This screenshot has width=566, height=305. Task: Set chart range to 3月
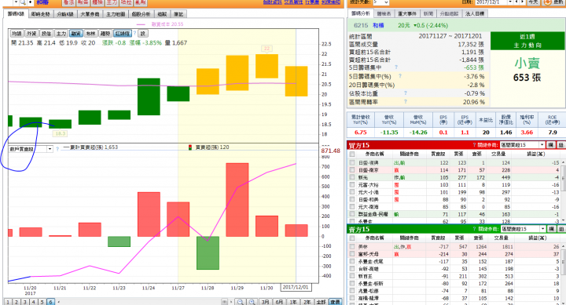(266, 302)
